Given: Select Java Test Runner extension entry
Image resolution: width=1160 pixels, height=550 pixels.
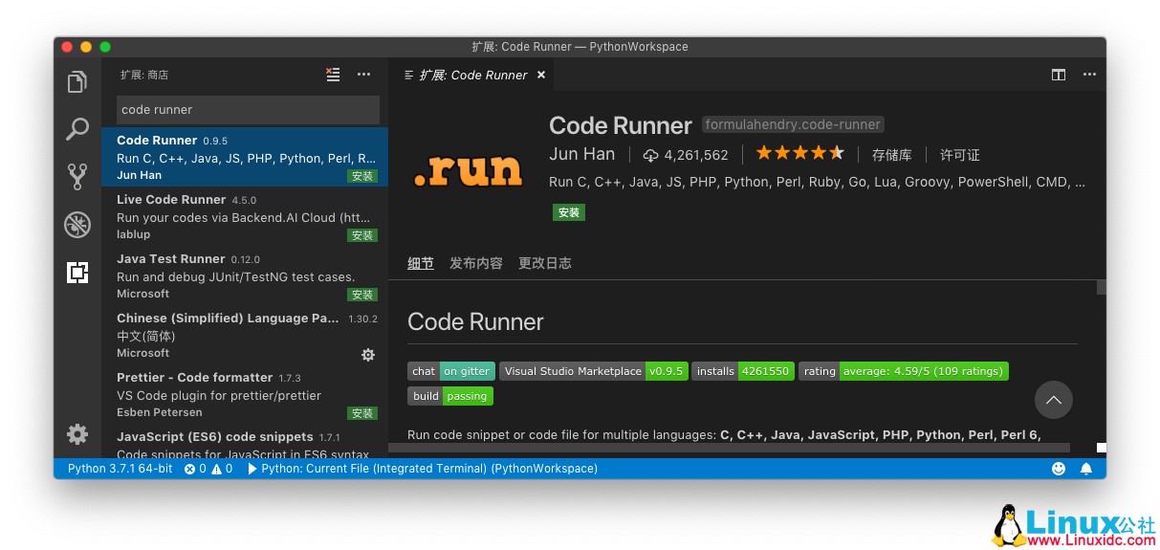Looking at the screenshot, I should point(245,276).
